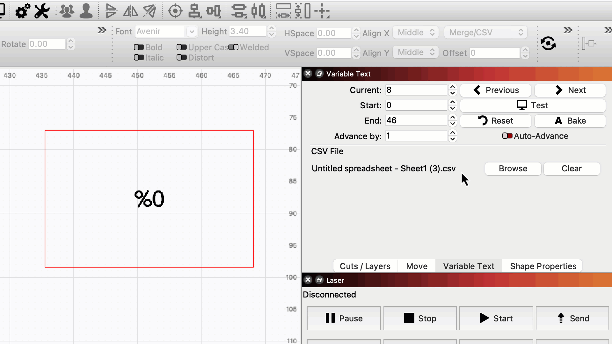Image resolution: width=612 pixels, height=344 pixels.
Task: Enable Welded text option toggle
Action: pos(234,47)
